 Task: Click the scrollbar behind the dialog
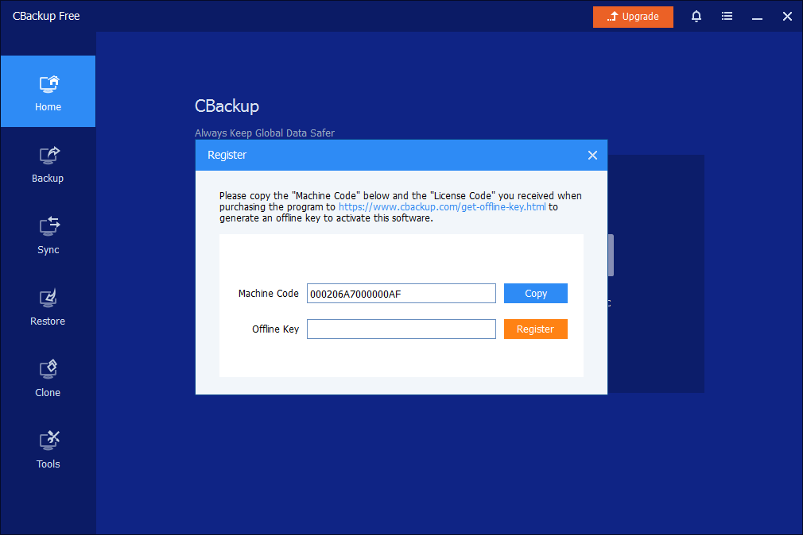coord(611,256)
